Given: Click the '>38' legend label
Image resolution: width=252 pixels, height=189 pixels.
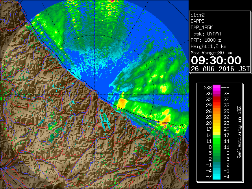Looking at the screenshot, I should [208, 87].
